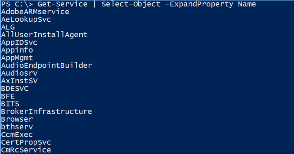Click the bthserv service name
Viewport: 294px width, 154px height.
17,127
